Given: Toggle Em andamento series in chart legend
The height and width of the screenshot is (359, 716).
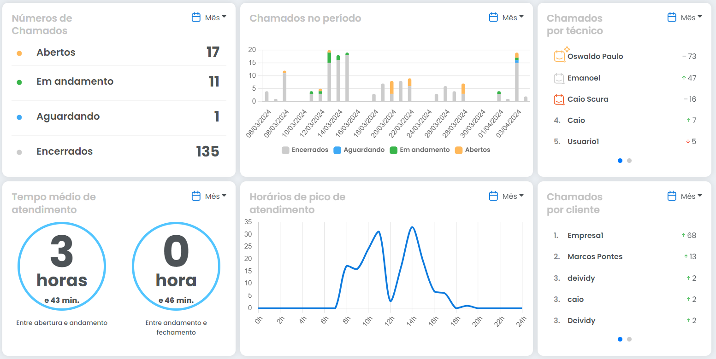Looking at the screenshot, I should (420, 150).
